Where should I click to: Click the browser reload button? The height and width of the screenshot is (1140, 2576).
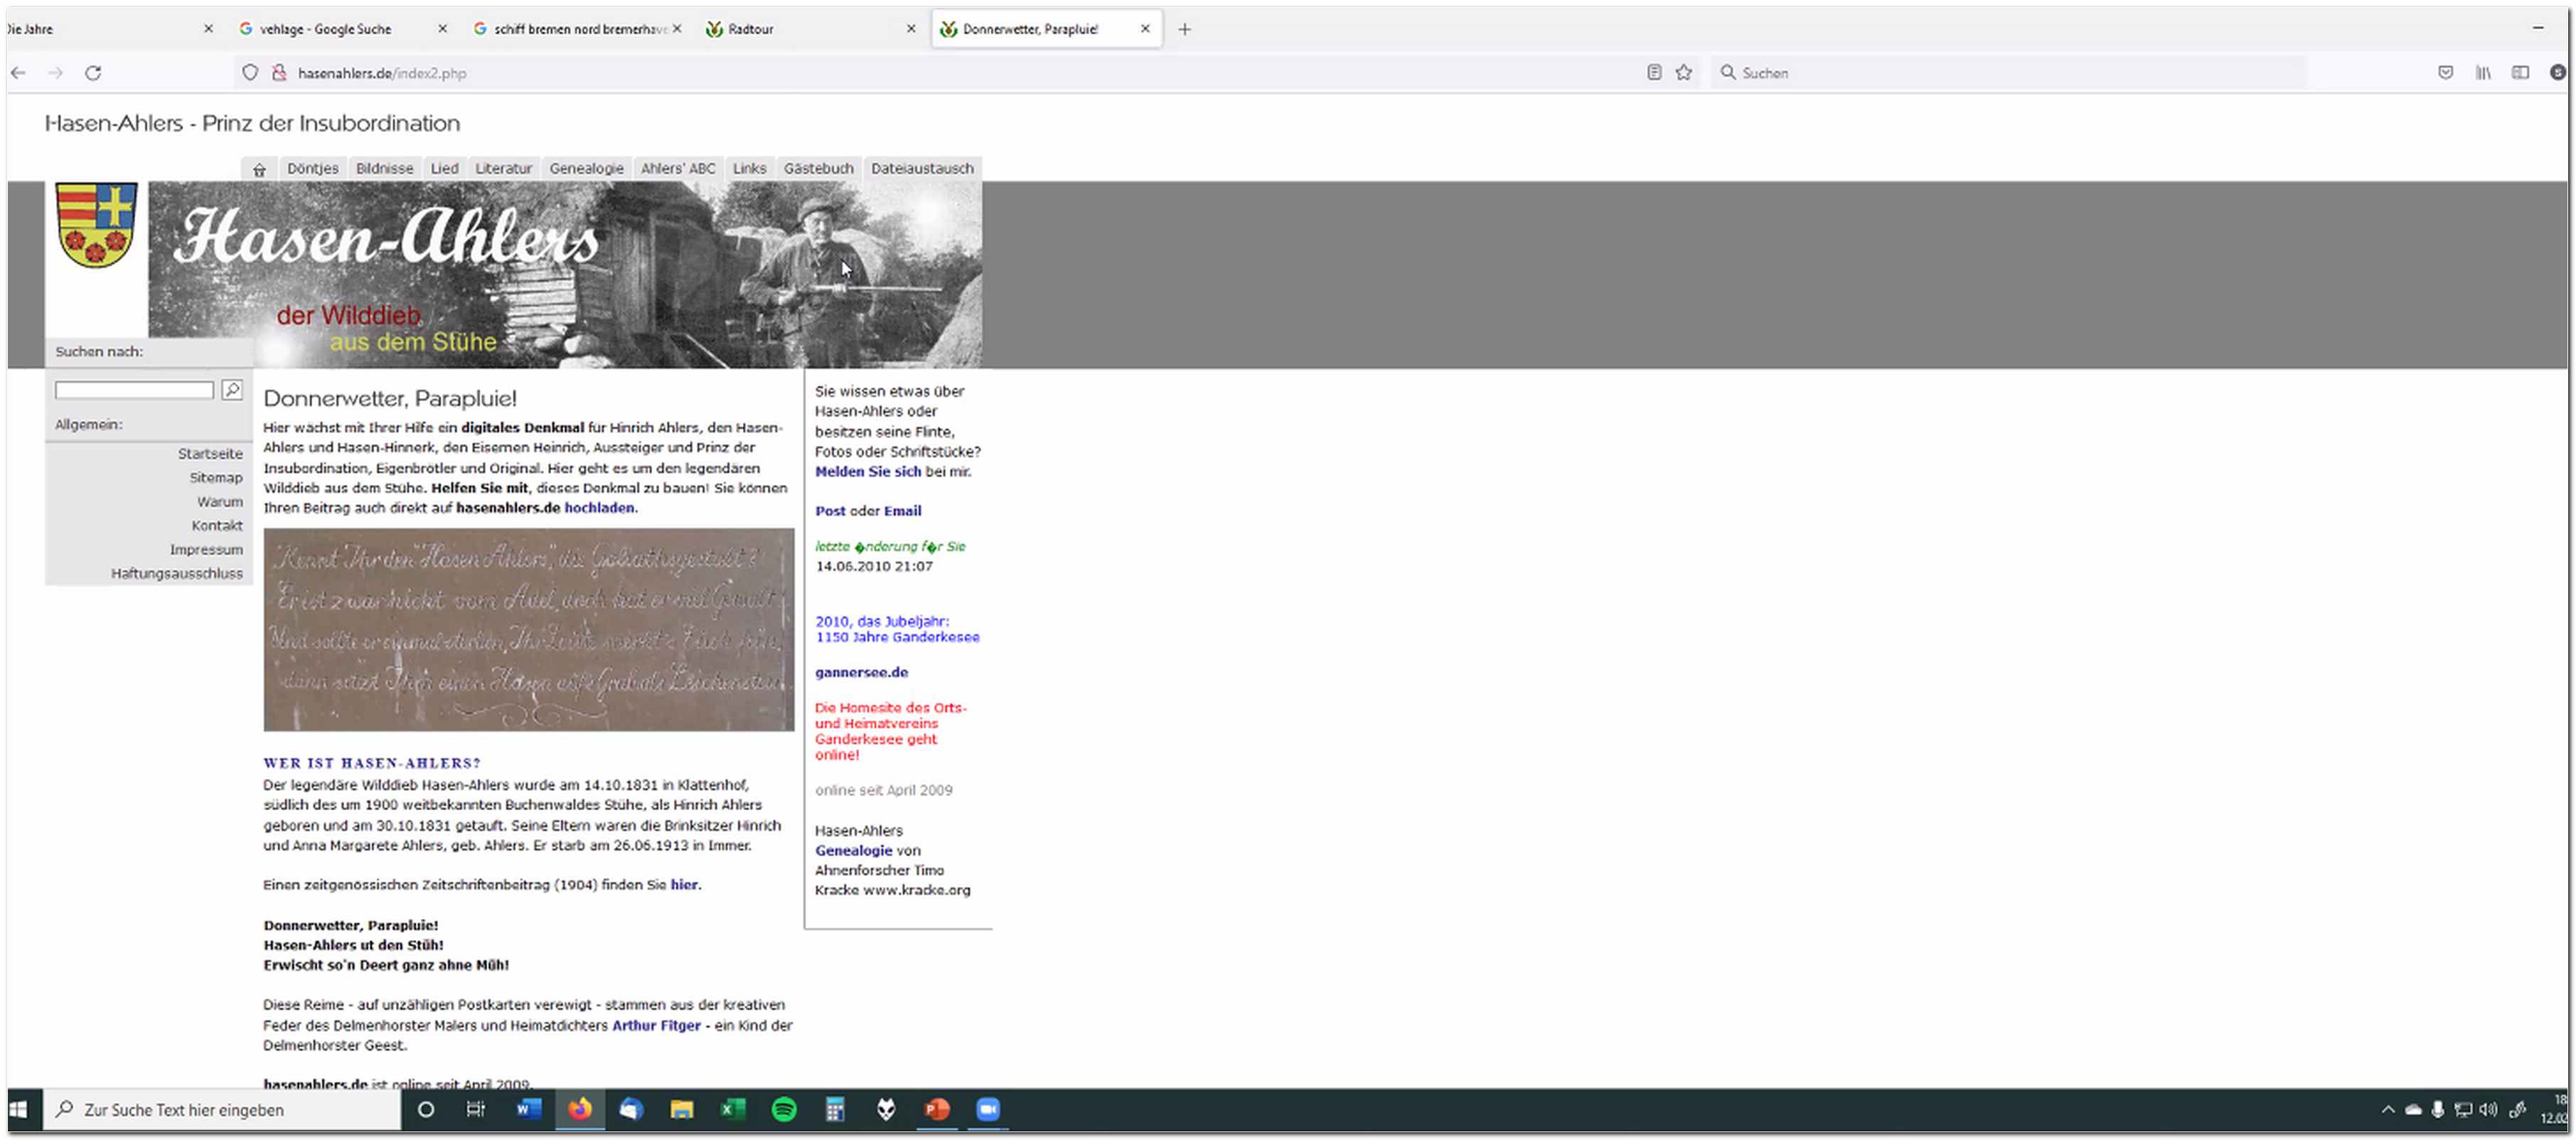93,73
